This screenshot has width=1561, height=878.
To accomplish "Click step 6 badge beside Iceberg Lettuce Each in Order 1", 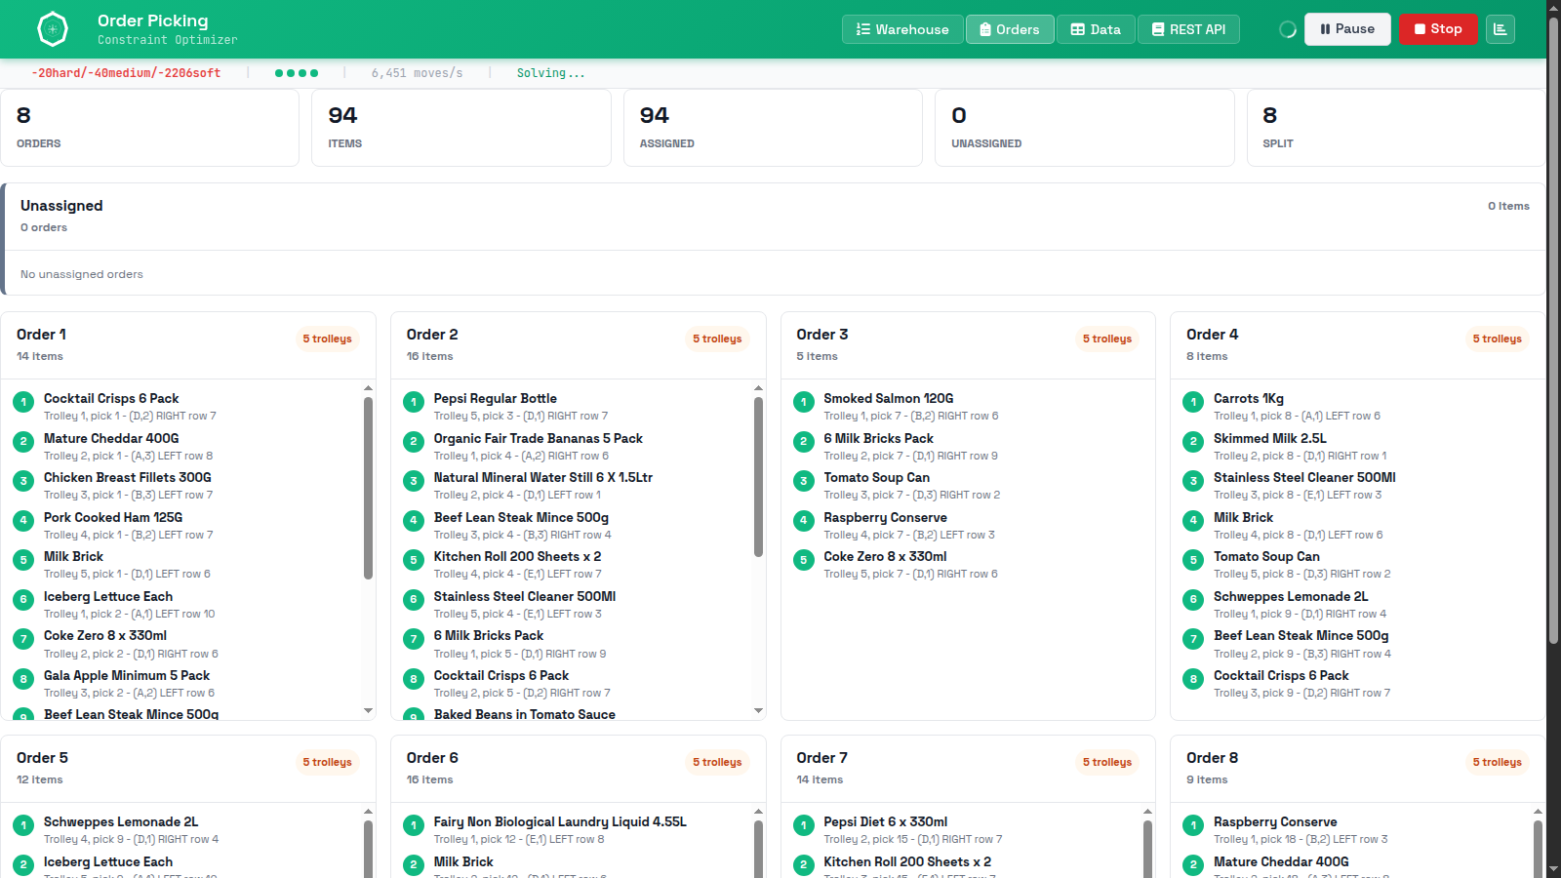I will [x=23, y=600].
